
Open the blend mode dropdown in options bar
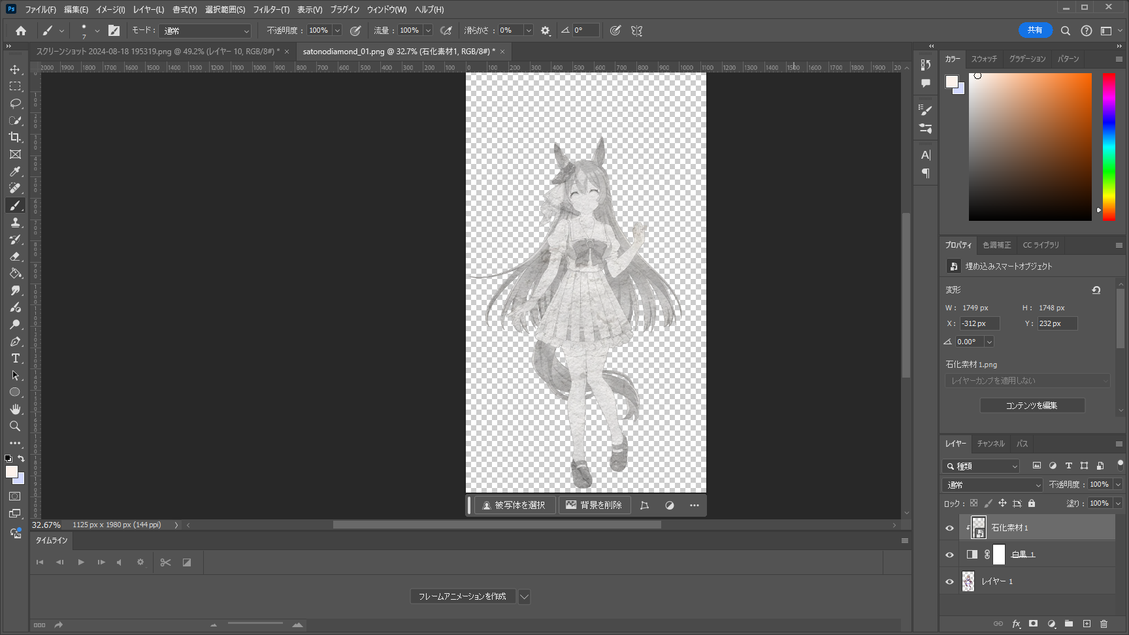tap(205, 31)
